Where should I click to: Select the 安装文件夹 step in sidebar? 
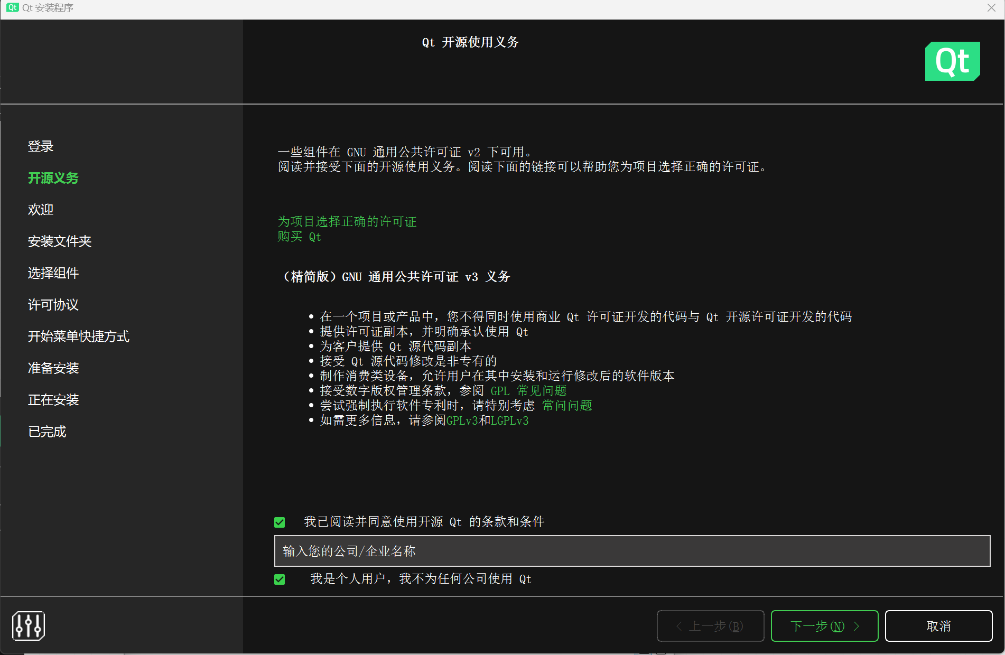pyautogui.click(x=59, y=241)
